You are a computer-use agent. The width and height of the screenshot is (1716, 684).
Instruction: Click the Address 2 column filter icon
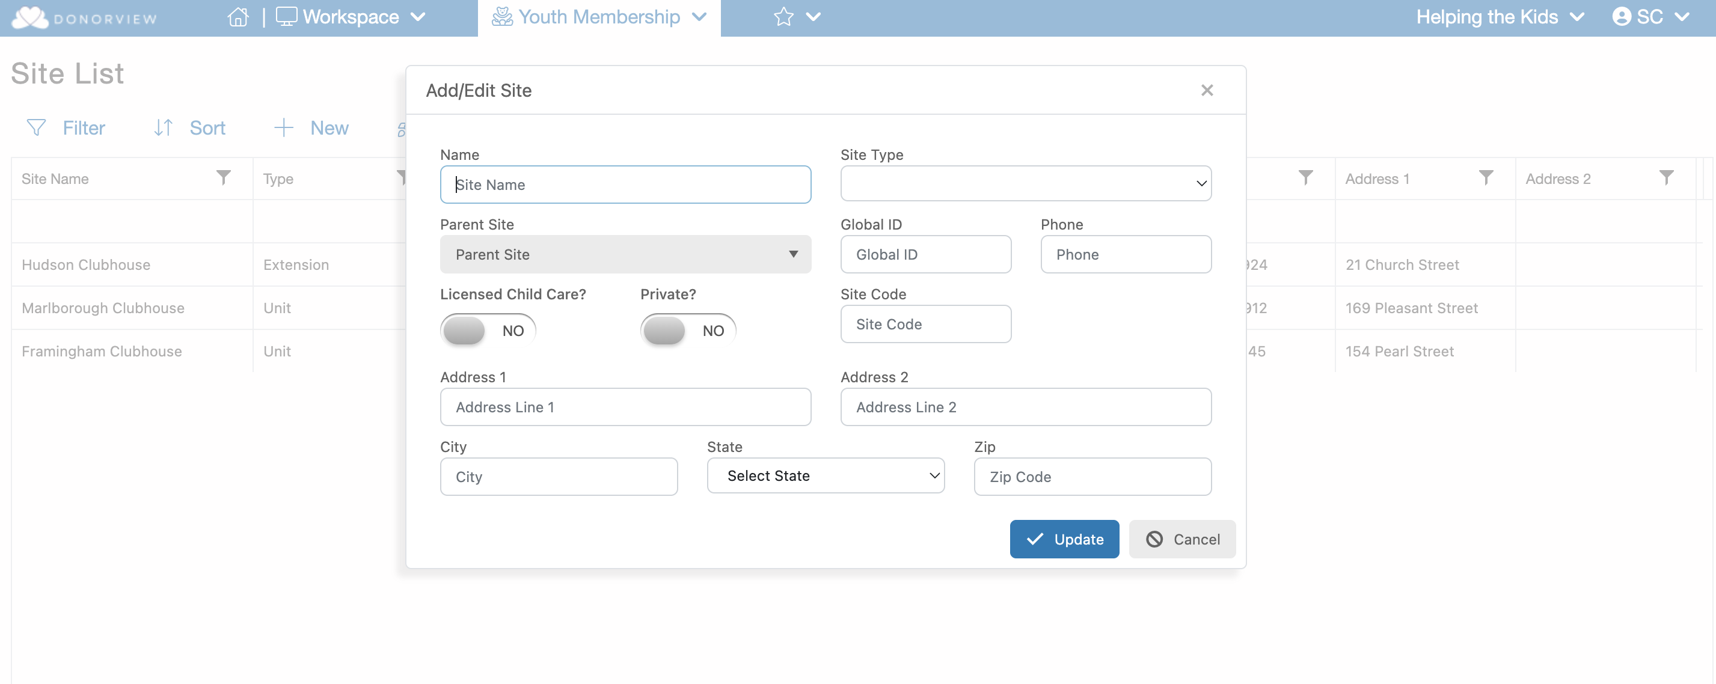1666,177
